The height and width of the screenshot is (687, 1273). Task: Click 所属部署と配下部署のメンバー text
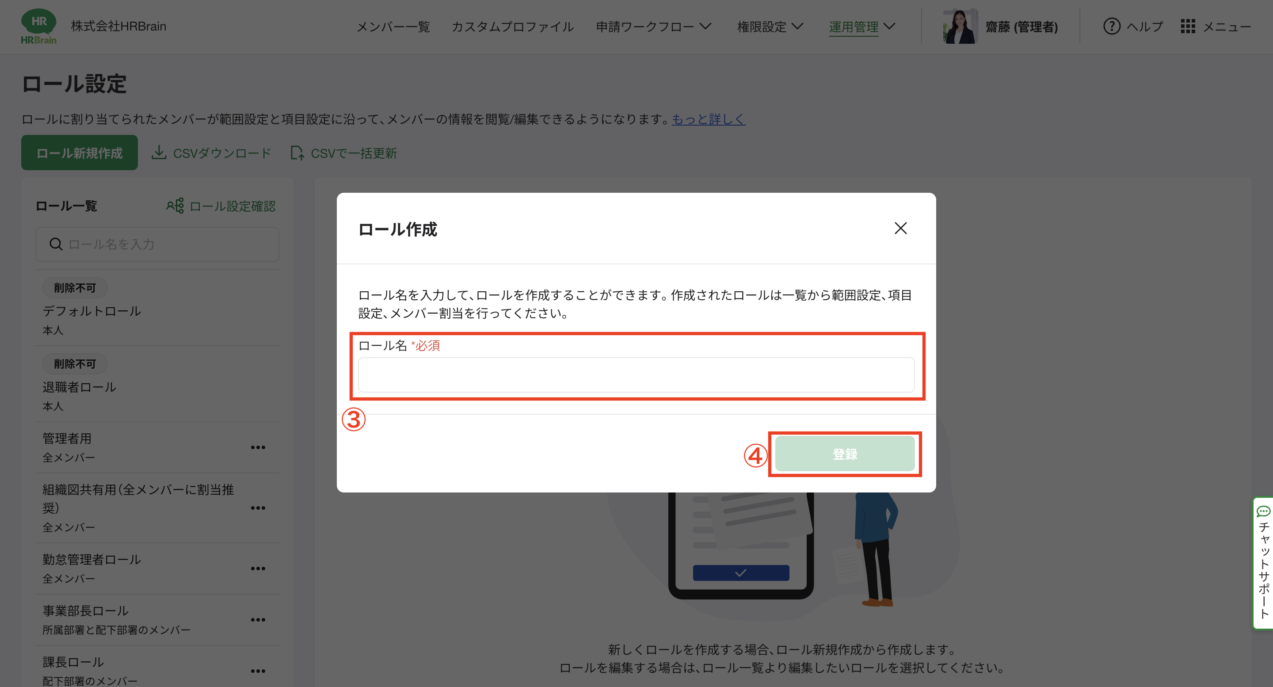[116, 630]
